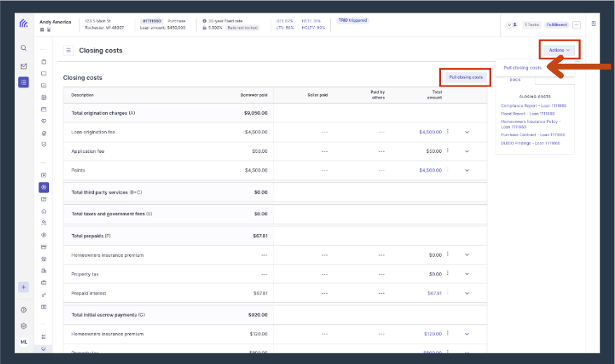Open the inbox envelope icon
The height and width of the screenshot is (364, 615).
[24, 67]
